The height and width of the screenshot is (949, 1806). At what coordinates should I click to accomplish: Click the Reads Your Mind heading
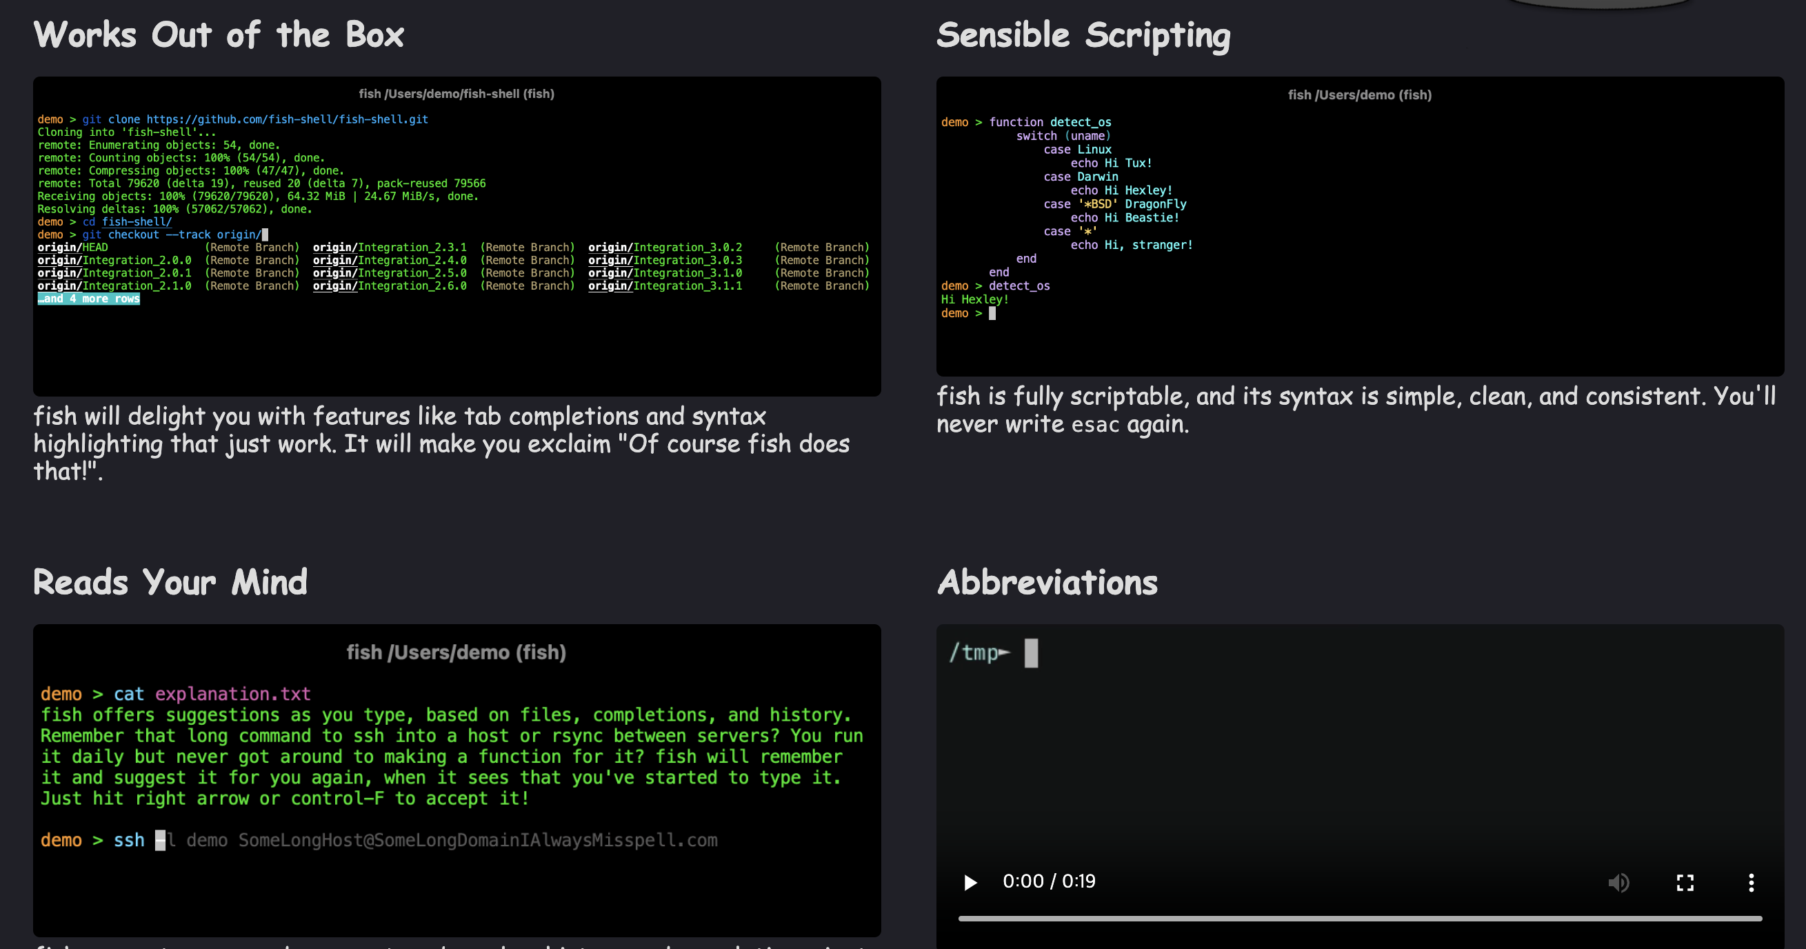(170, 582)
